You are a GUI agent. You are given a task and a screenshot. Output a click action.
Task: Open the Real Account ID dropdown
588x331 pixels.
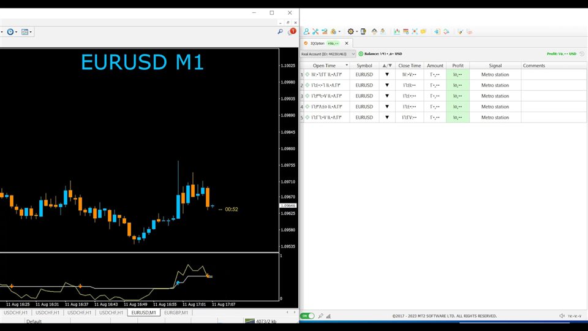(328, 54)
